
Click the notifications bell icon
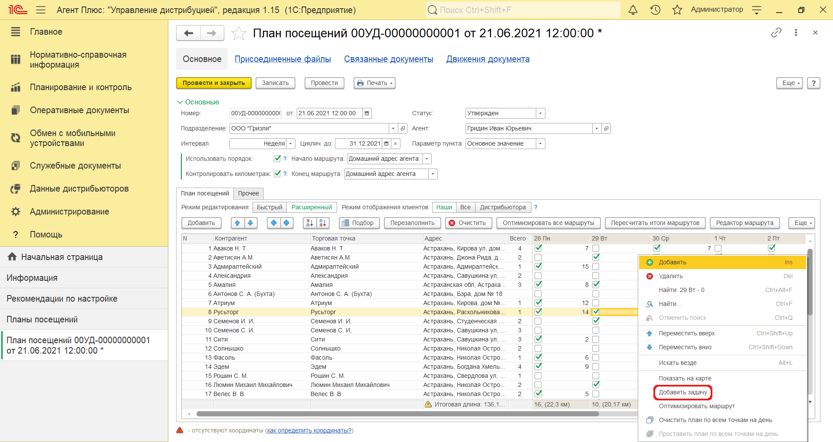(633, 10)
